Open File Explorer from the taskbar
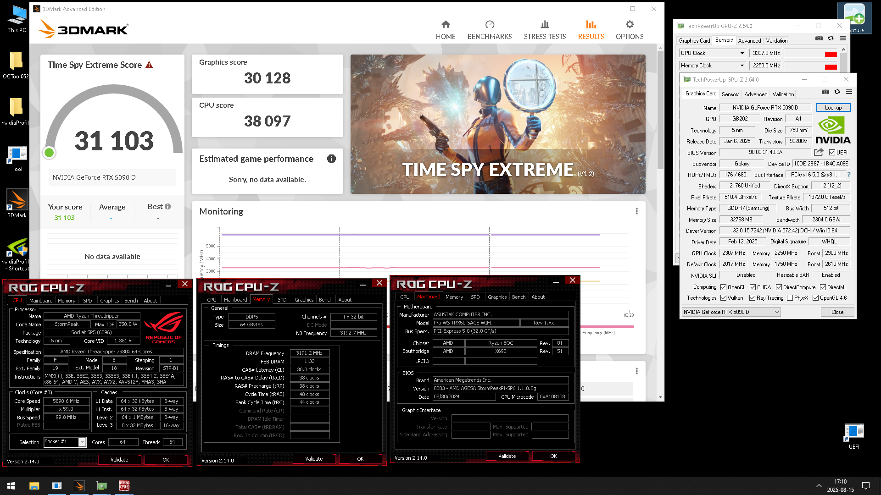The width and height of the screenshot is (881, 495). (x=34, y=486)
